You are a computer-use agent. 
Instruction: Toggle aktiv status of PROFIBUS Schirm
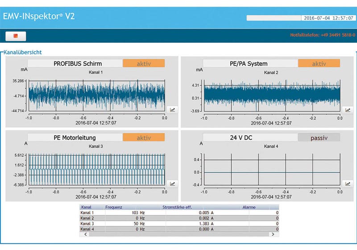coord(144,63)
